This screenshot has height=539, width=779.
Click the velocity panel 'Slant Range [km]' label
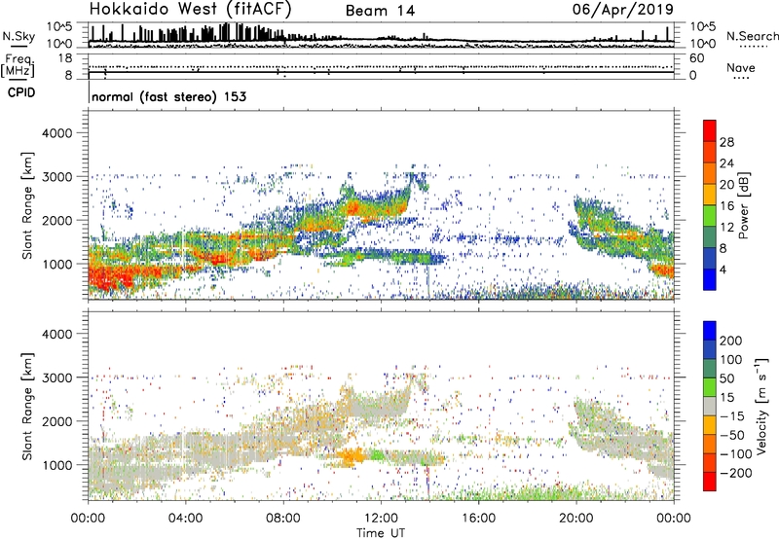click(x=27, y=407)
